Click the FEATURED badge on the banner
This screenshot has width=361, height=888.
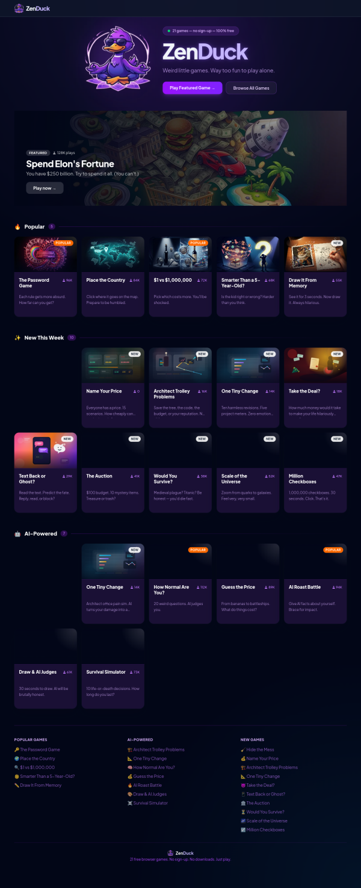(x=37, y=153)
